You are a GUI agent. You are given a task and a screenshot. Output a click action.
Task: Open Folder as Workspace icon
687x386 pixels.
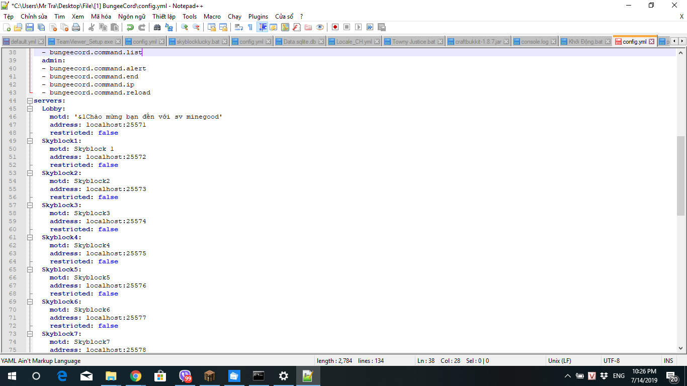click(308, 27)
